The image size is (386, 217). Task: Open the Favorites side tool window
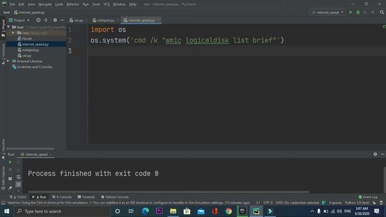(x=3, y=149)
